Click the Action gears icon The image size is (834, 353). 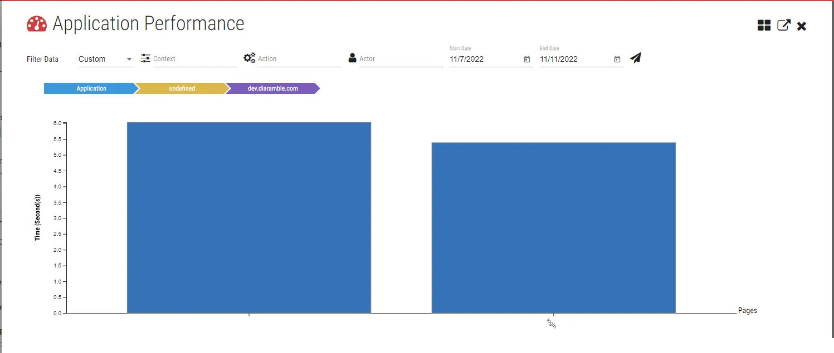coord(250,58)
